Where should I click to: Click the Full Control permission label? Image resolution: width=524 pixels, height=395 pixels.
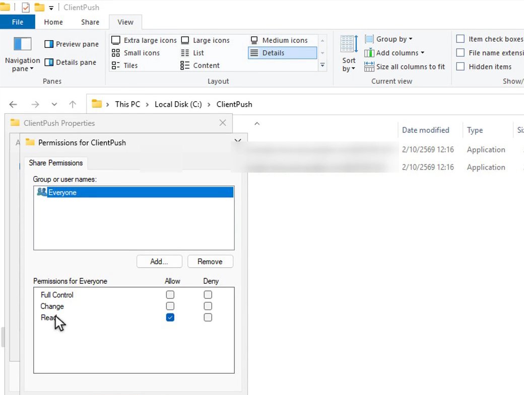57,295
